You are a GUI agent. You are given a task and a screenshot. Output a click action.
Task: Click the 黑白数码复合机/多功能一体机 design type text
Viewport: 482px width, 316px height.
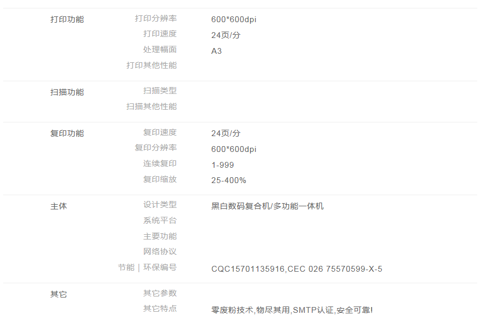(x=267, y=206)
